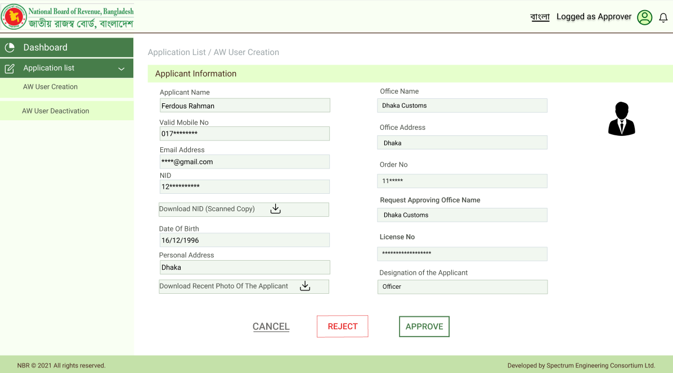Click the Date Of Birth field
The image size is (673, 373).
(x=245, y=240)
